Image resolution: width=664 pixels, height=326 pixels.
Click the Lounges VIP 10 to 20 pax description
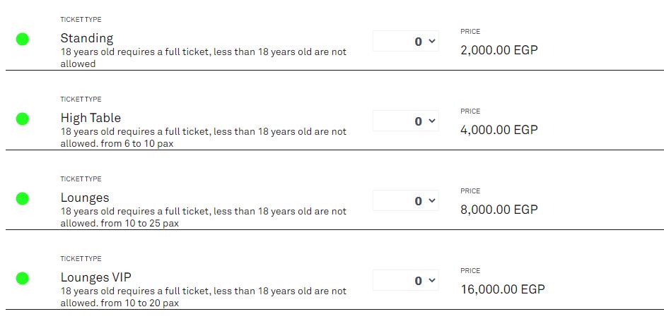pos(204,297)
